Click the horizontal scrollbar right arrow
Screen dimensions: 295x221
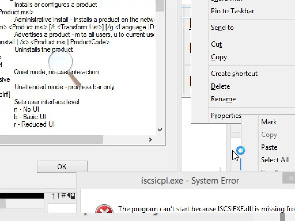tap(150, 140)
